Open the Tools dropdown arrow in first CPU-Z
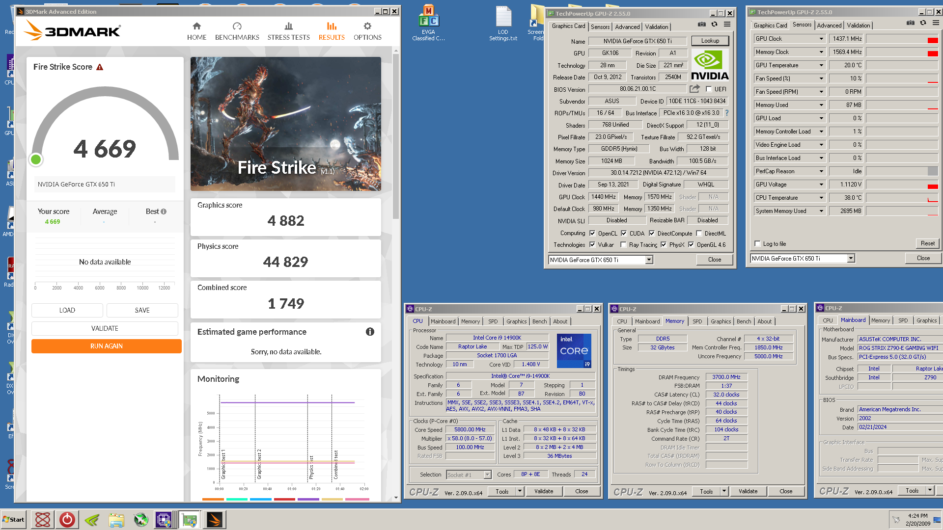 (520, 491)
